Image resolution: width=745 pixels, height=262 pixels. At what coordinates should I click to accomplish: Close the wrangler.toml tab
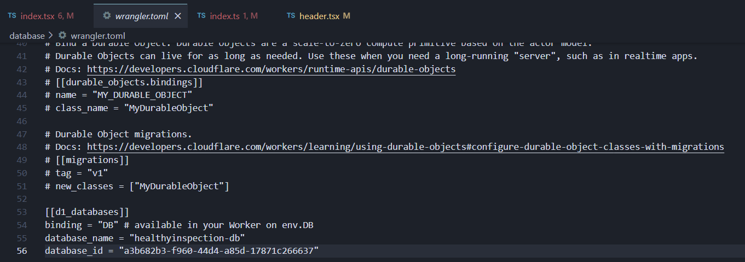coord(177,16)
